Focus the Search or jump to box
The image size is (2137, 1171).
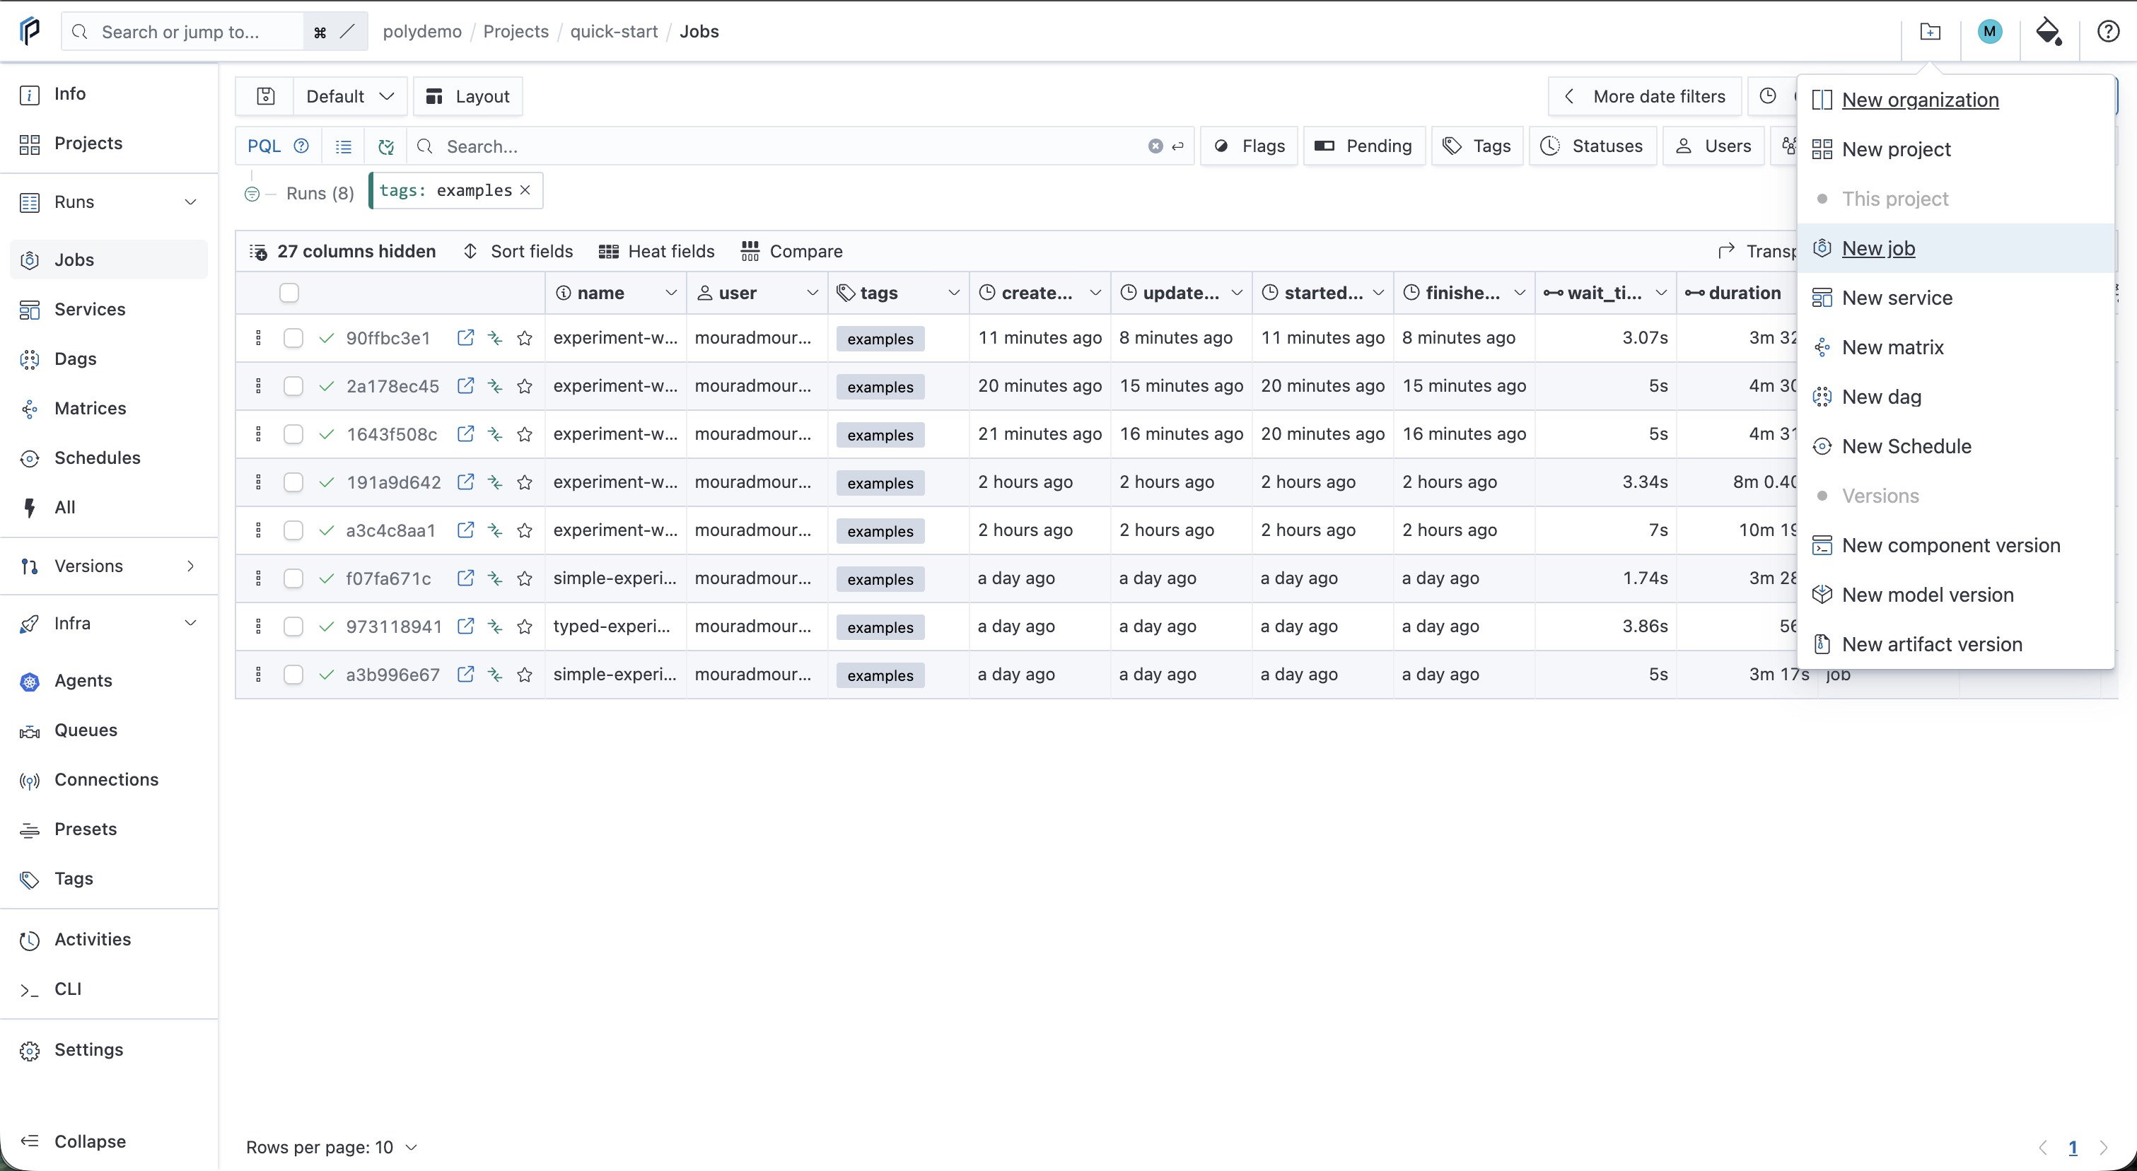click(184, 32)
